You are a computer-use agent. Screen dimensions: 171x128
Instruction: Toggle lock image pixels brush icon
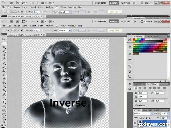point(144,118)
